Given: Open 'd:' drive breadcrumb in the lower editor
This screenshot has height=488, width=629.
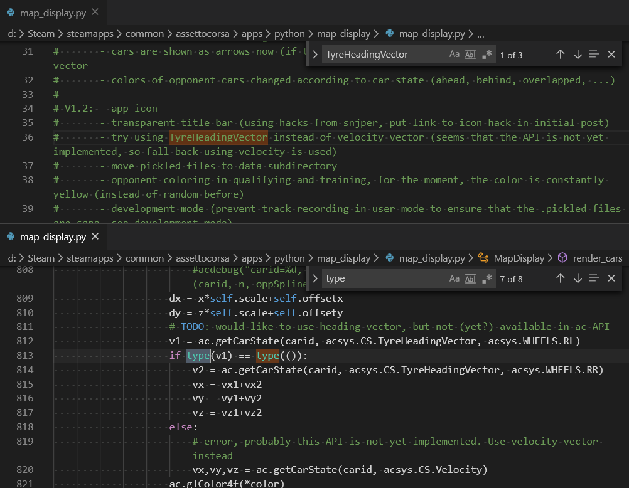Looking at the screenshot, I should point(12,258).
